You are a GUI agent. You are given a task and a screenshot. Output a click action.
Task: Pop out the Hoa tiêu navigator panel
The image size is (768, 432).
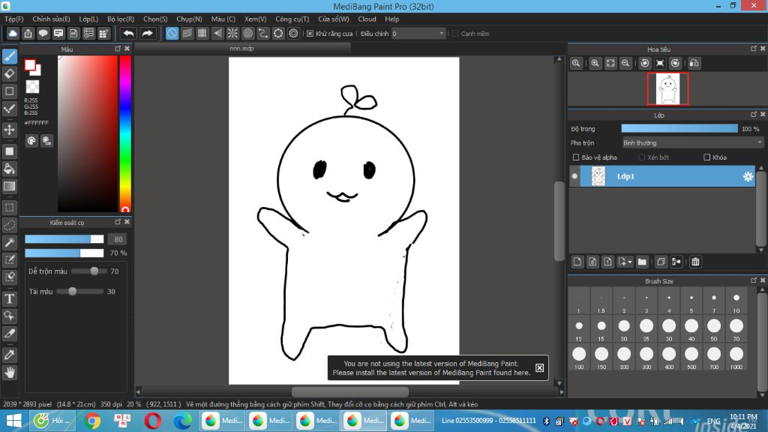pyautogui.click(x=753, y=49)
